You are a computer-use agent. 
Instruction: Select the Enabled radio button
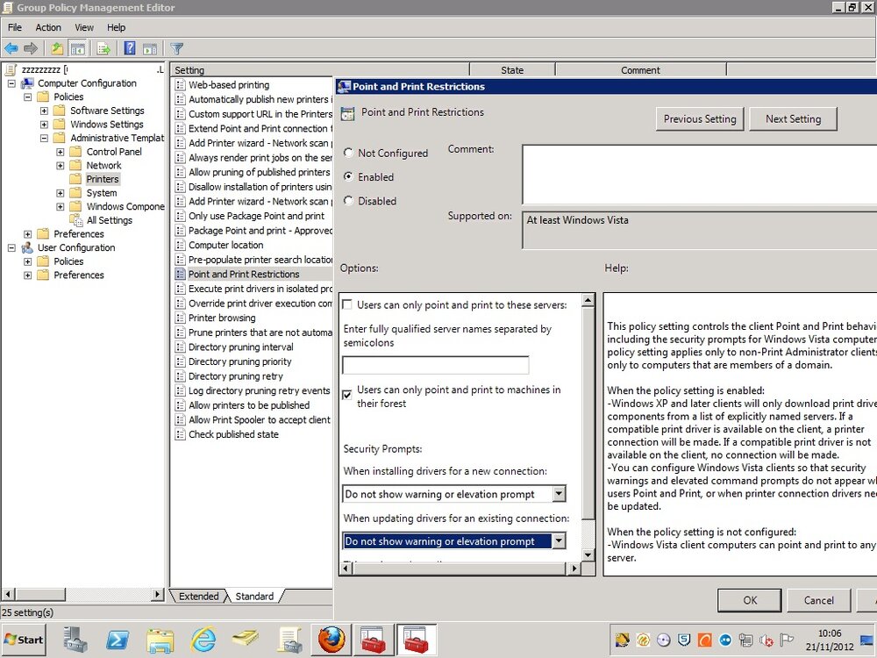point(348,177)
